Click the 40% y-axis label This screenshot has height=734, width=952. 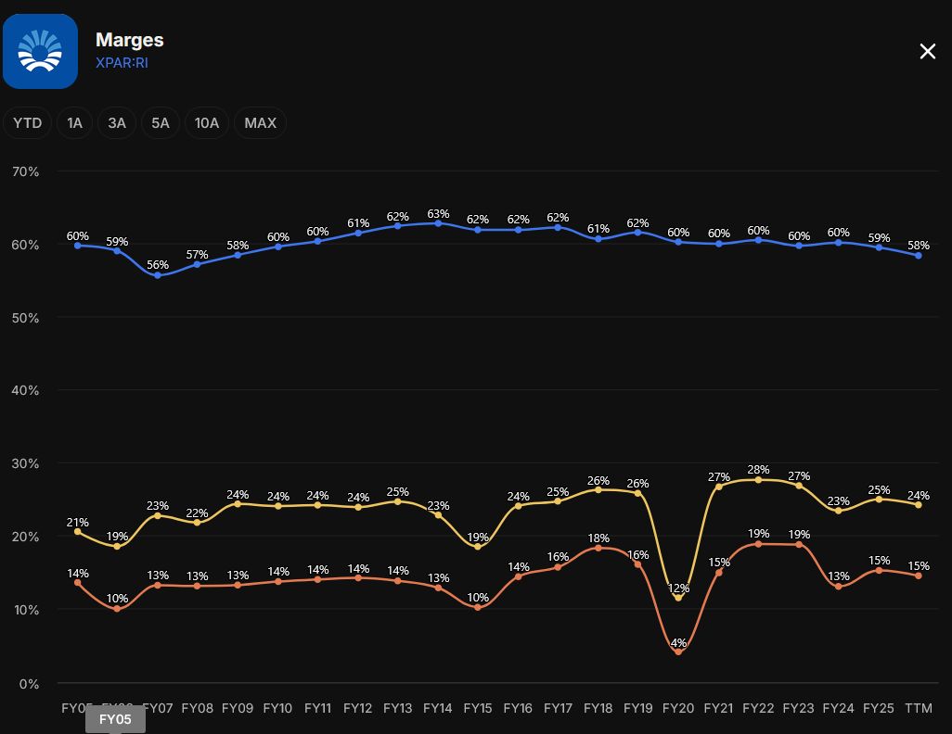25,390
